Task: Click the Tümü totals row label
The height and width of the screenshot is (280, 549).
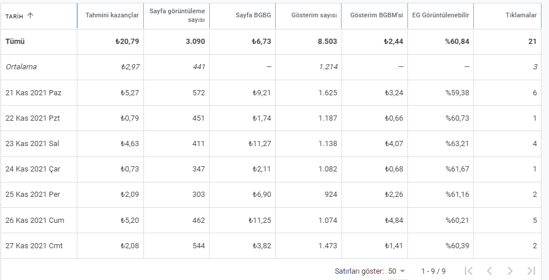Action: (15, 41)
